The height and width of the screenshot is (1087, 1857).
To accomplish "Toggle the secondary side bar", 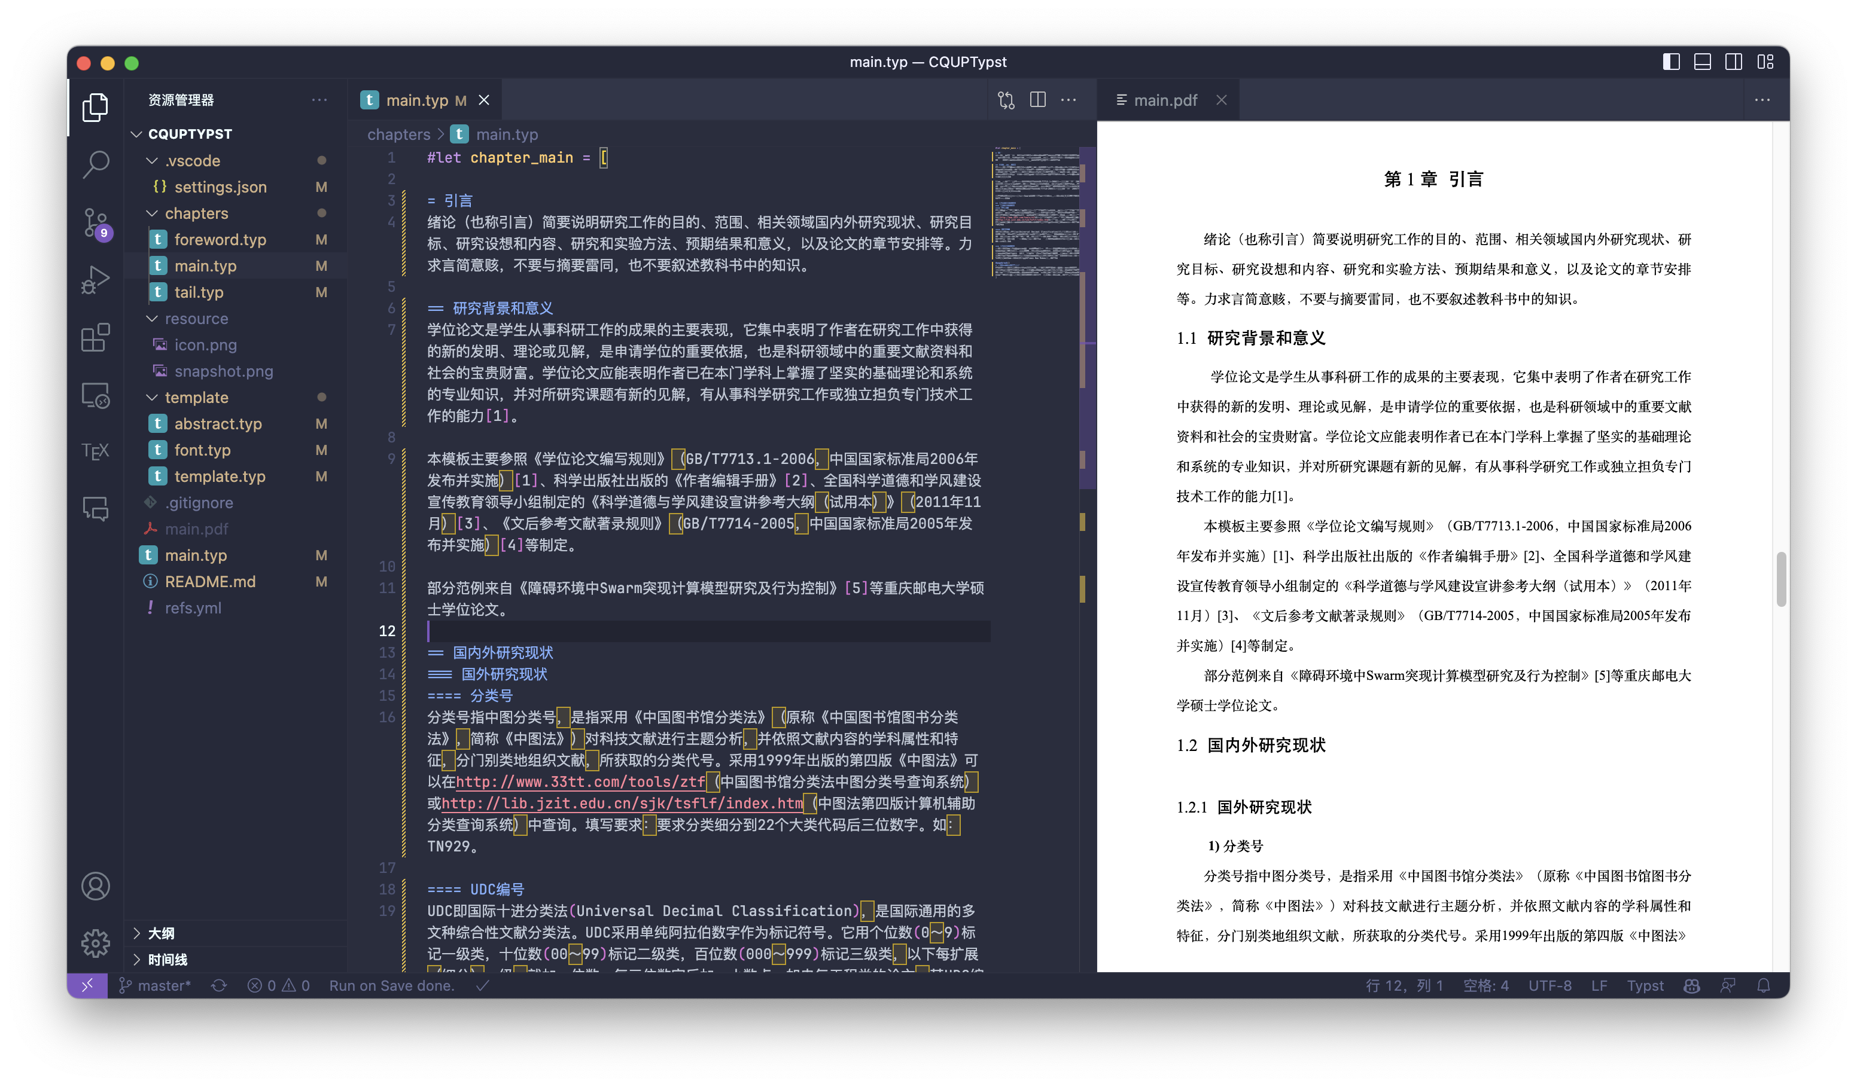I will pyautogui.click(x=1733, y=62).
